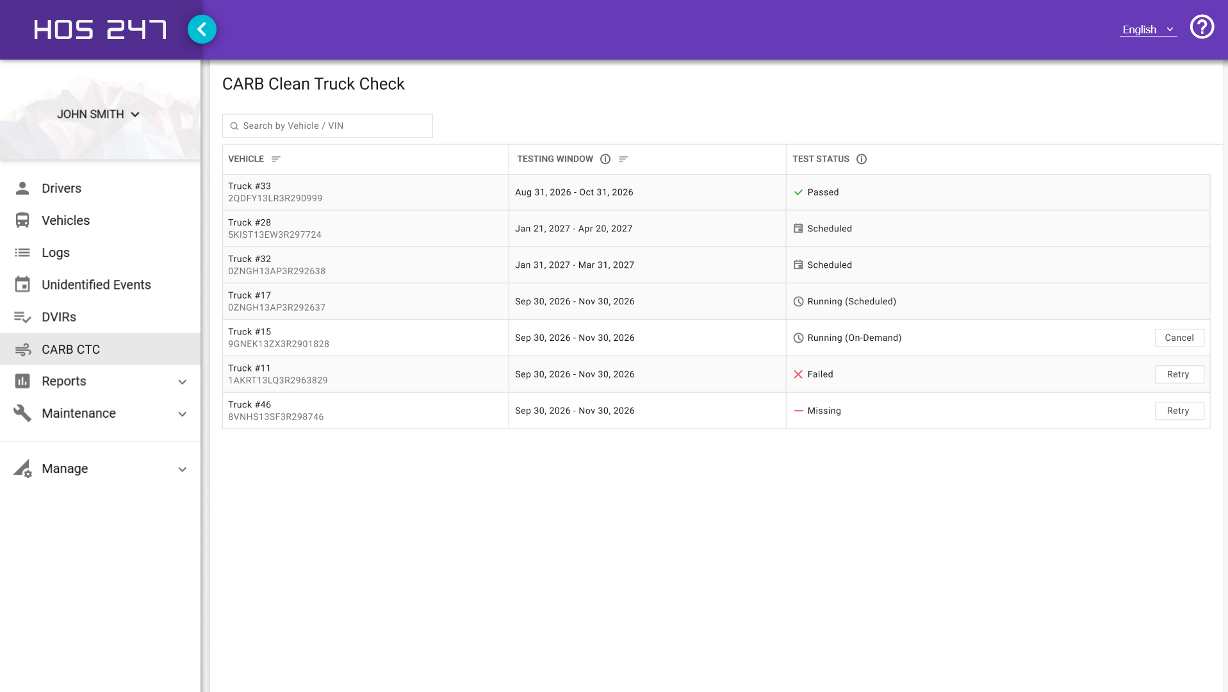This screenshot has height=692, width=1228.
Task: Sort by Vehicle column sort icon
Action: (x=276, y=159)
